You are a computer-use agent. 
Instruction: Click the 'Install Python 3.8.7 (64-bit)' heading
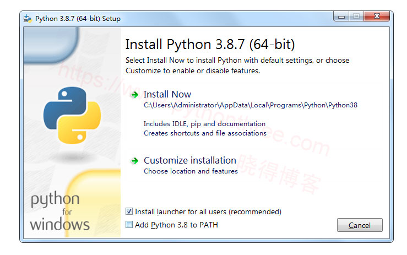[x=210, y=45]
